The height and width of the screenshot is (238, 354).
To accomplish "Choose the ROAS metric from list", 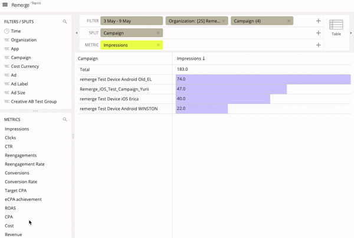I will pyautogui.click(x=11, y=208).
